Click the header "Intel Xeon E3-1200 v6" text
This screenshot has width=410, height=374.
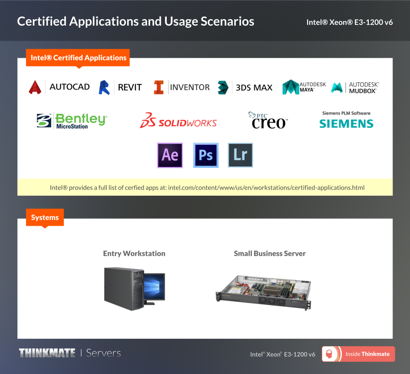(349, 22)
